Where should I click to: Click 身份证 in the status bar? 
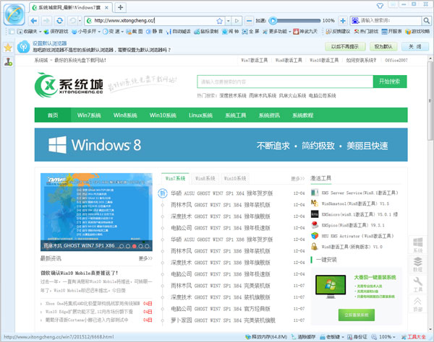coord(357,337)
